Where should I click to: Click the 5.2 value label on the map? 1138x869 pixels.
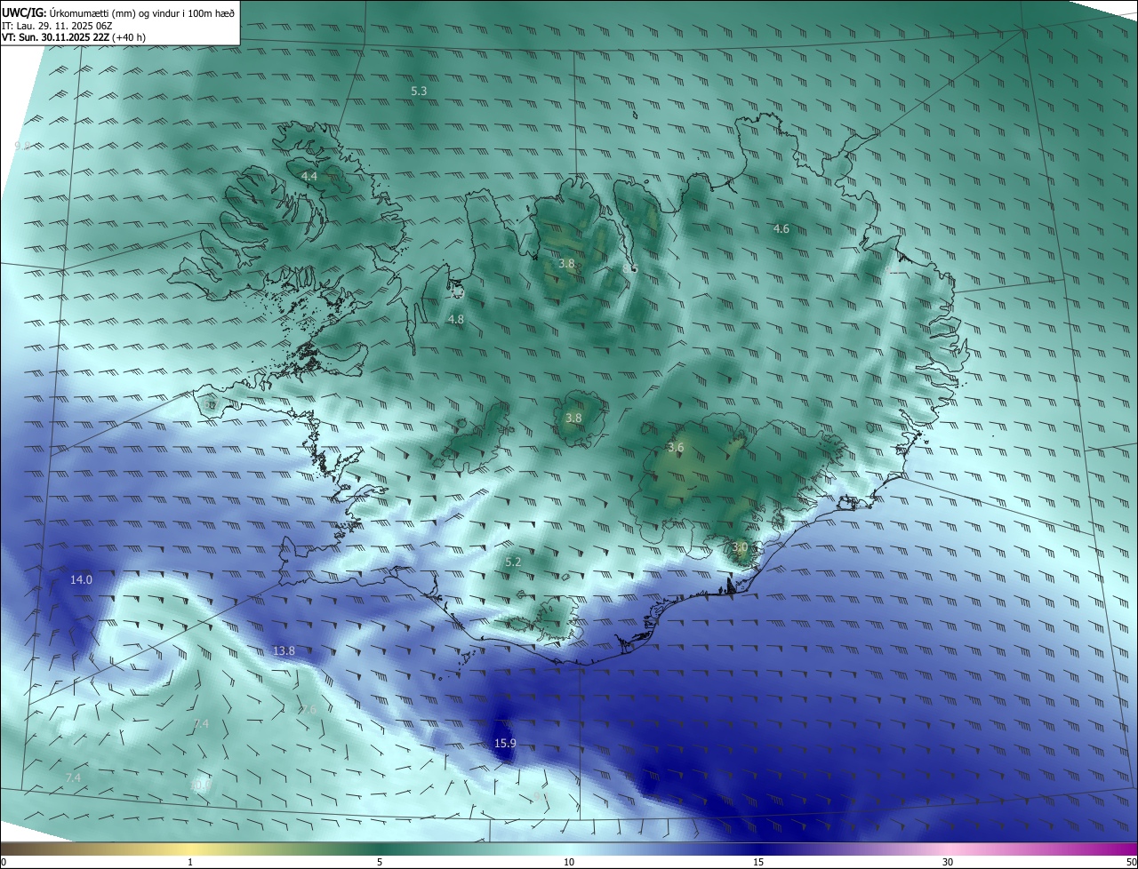pyautogui.click(x=513, y=562)
